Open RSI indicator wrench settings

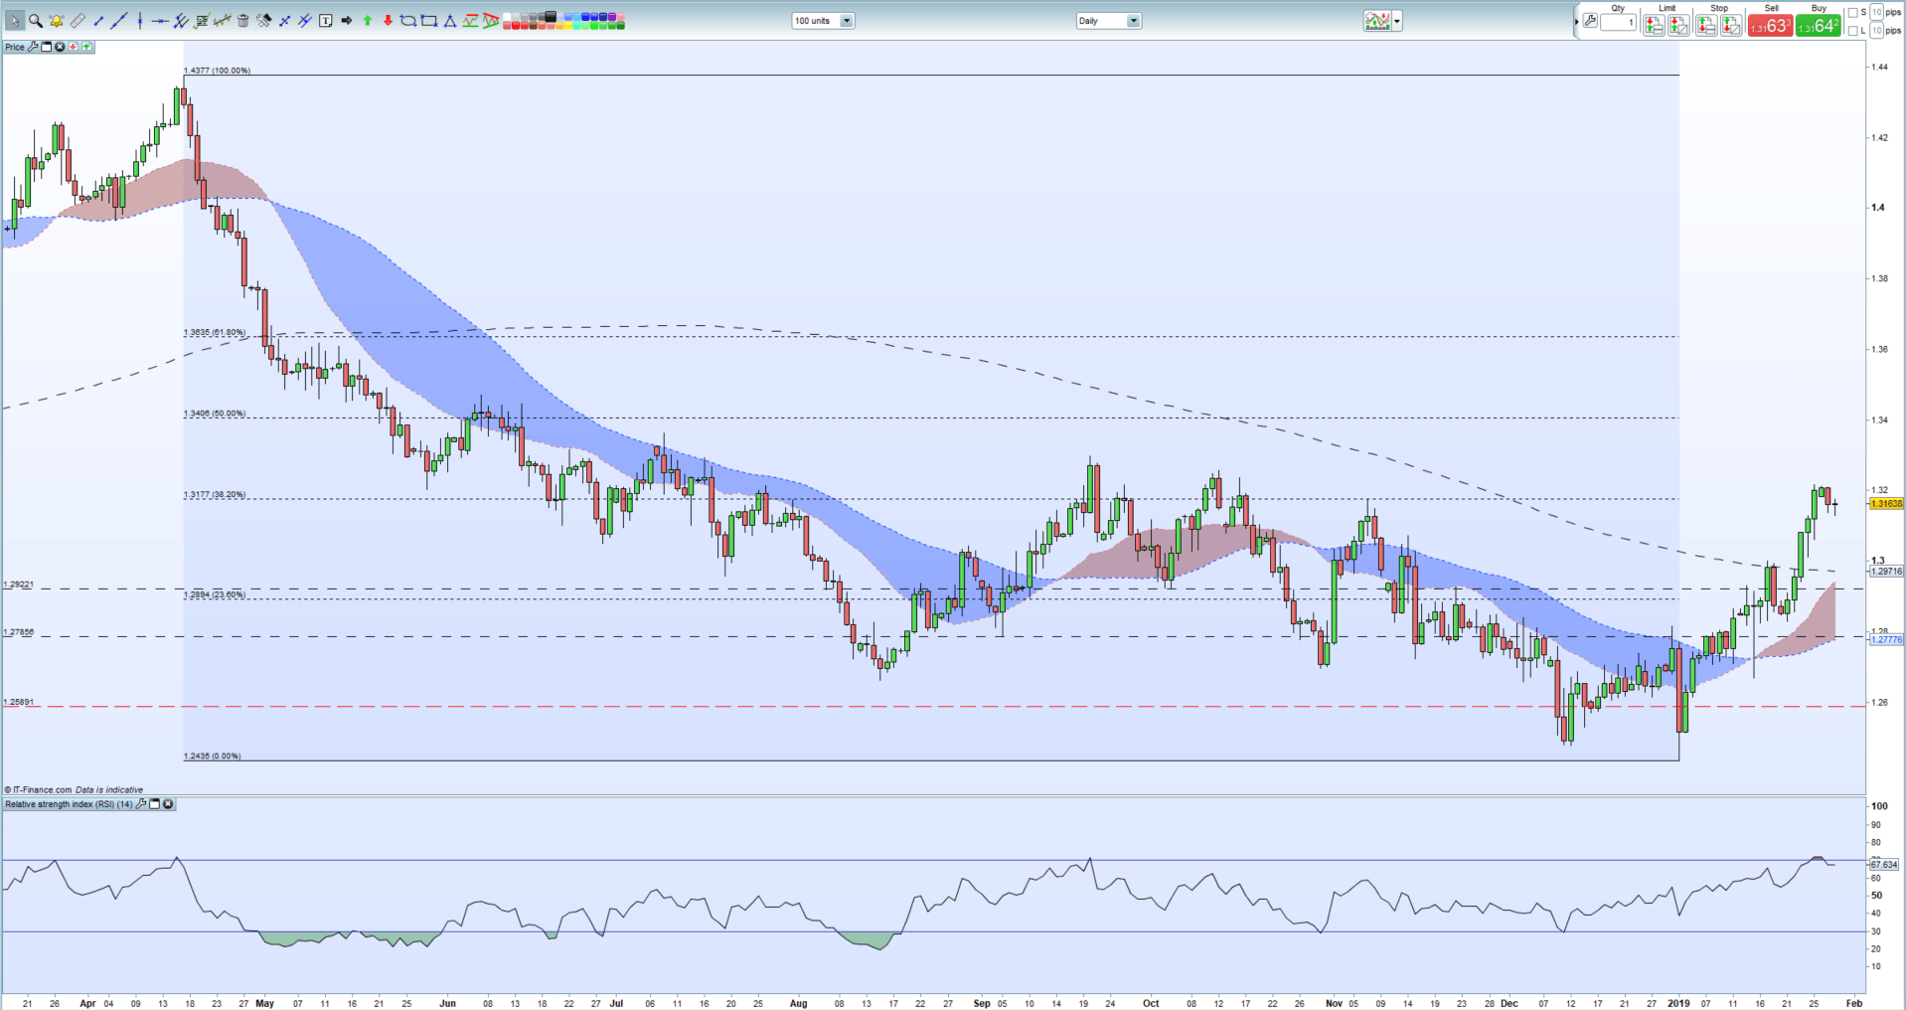click(x=140, y=804)
